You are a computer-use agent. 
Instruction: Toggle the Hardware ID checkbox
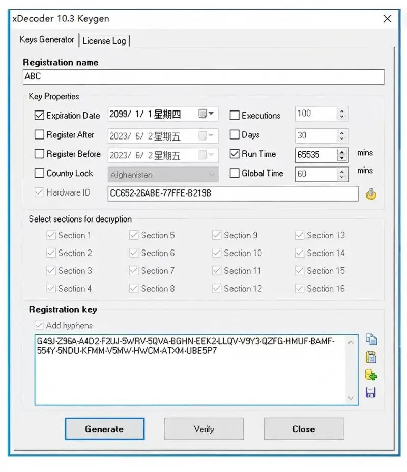(x=39, y=192)
